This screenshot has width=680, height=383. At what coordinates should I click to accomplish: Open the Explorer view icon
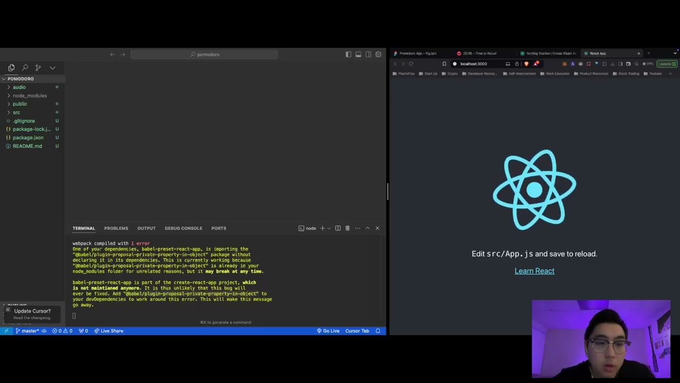pyautogui.click(x=11, y=68)
